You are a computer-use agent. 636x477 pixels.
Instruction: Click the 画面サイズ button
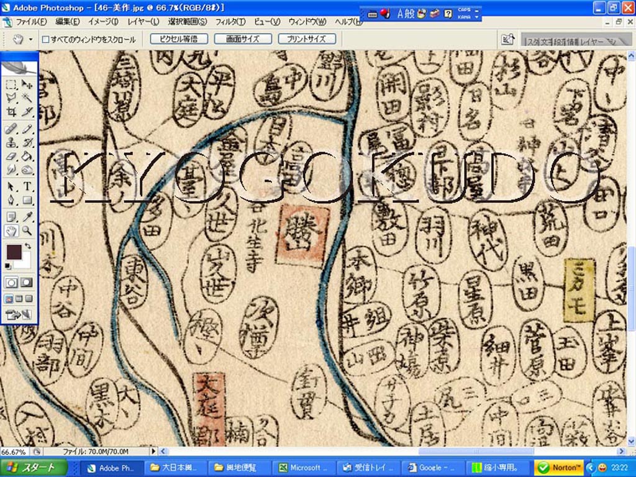pos(243,39)
